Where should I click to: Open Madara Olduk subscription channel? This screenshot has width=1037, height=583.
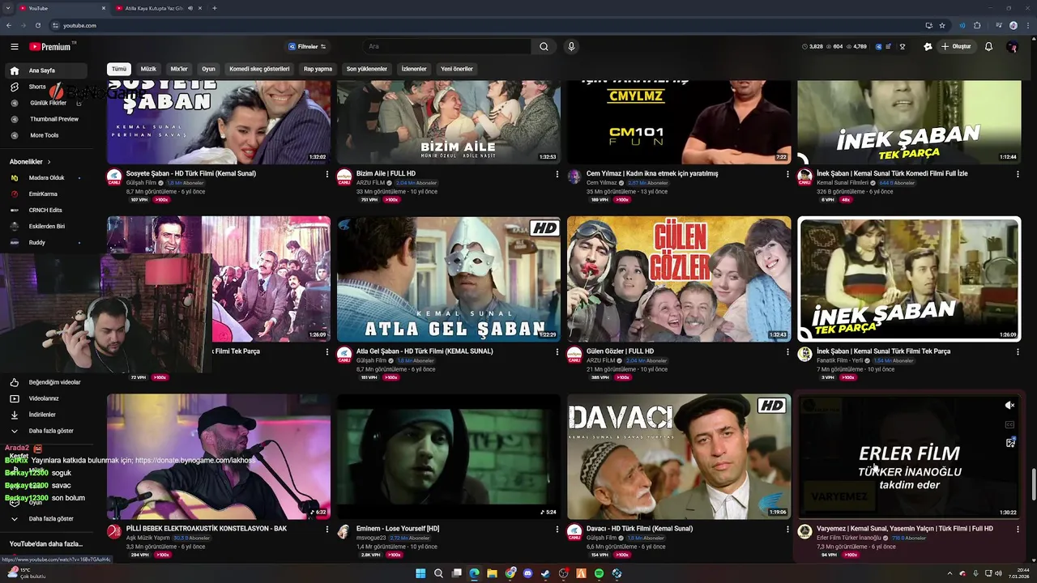tap(46, 178)
